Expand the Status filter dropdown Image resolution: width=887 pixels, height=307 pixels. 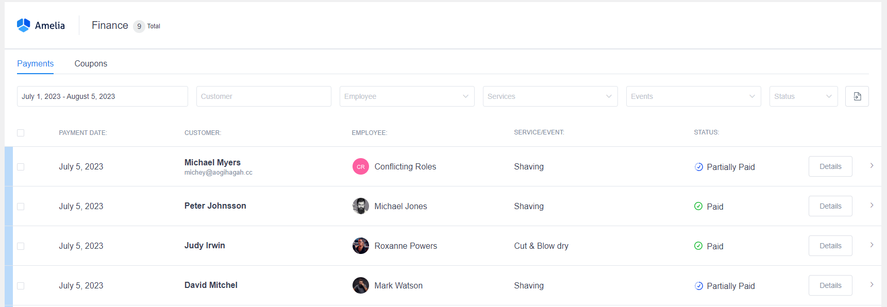click(803, 96)
